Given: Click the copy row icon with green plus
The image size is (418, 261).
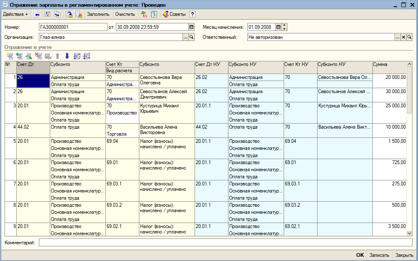Looking at the screenshot, I should point(20,56).
